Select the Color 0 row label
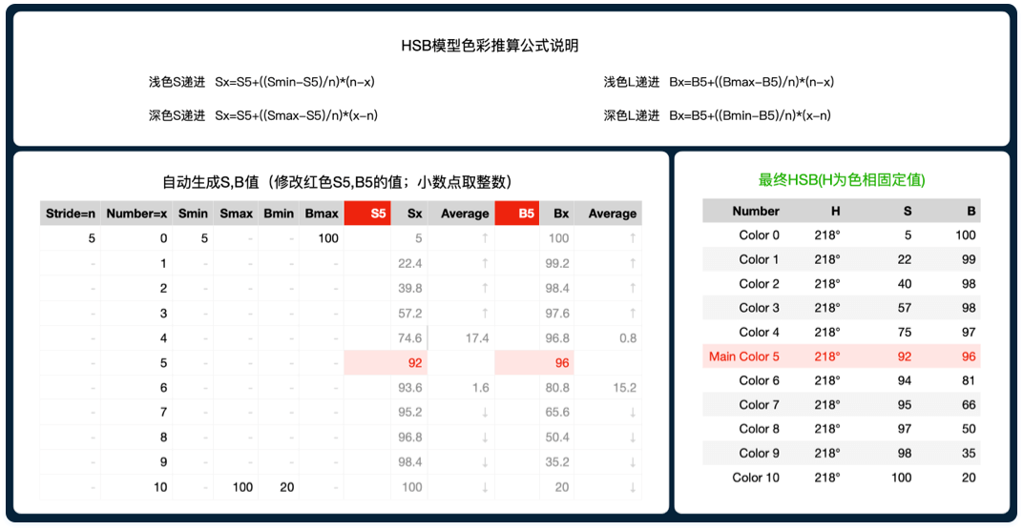 [759, 235]
